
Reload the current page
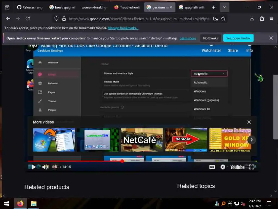[x=28, y=19]
